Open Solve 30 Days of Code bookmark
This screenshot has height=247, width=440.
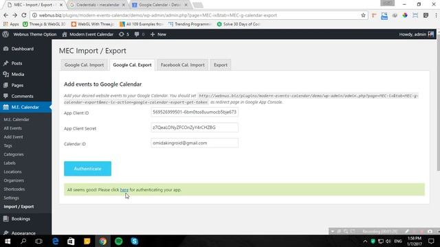pyautogui.click(x=239, y=24)
